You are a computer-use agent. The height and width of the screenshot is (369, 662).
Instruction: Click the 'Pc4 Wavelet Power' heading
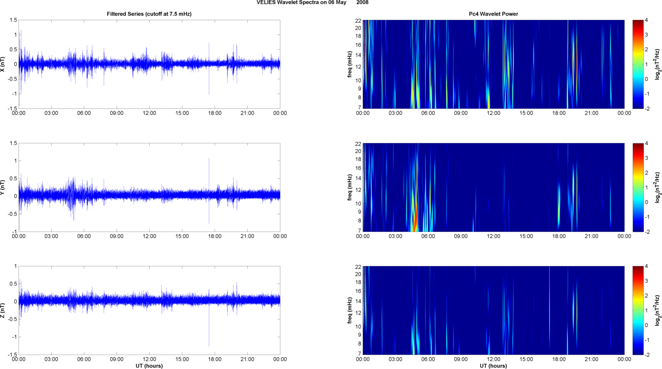click(x=494, y=14)
